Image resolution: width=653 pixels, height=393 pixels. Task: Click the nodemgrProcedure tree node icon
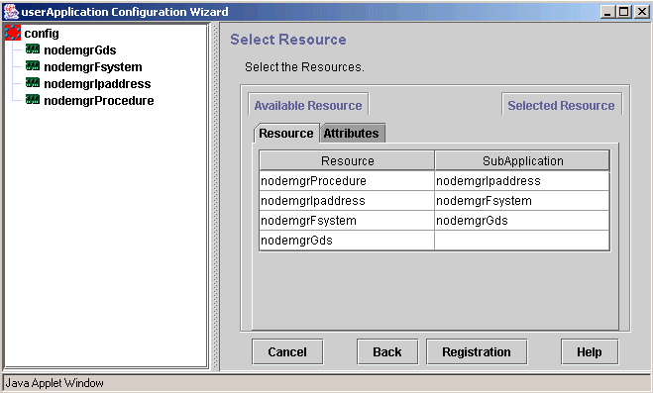point(33,100)
